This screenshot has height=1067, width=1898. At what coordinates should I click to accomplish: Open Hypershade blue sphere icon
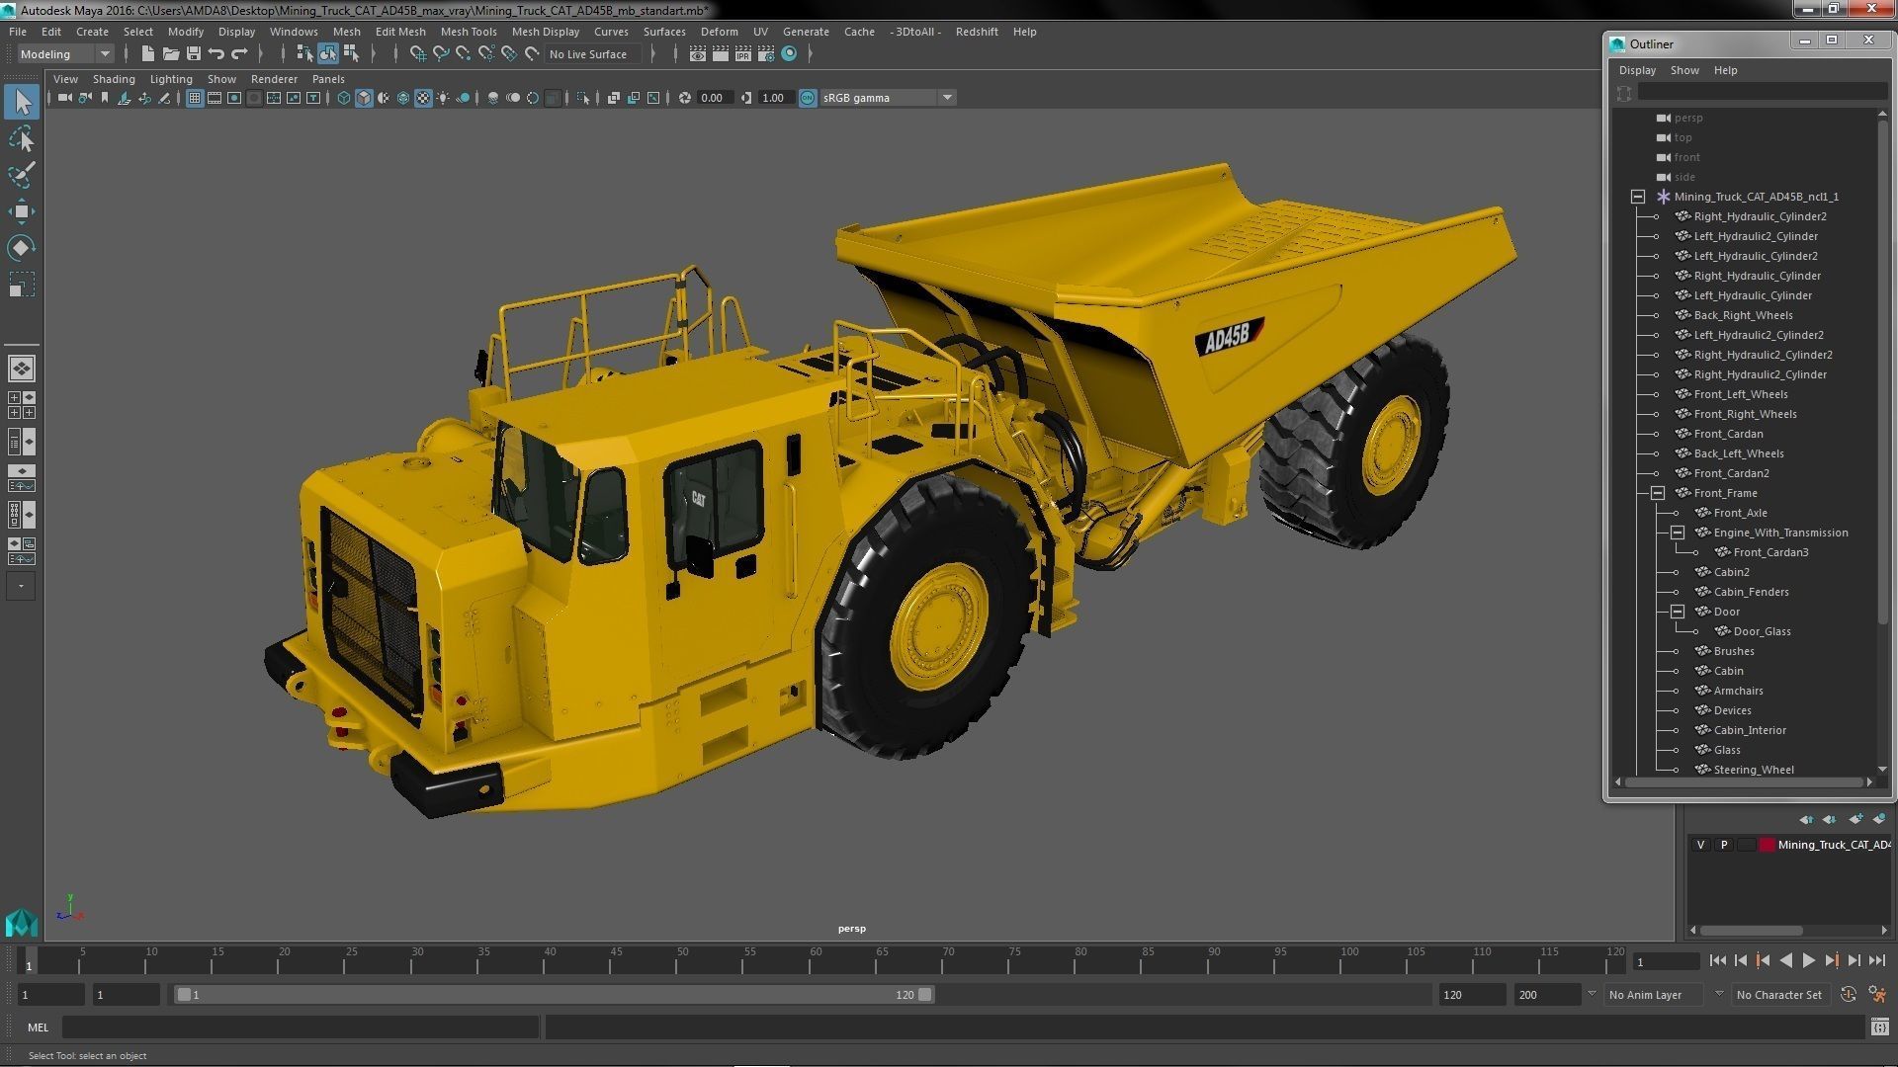(789, 54)
